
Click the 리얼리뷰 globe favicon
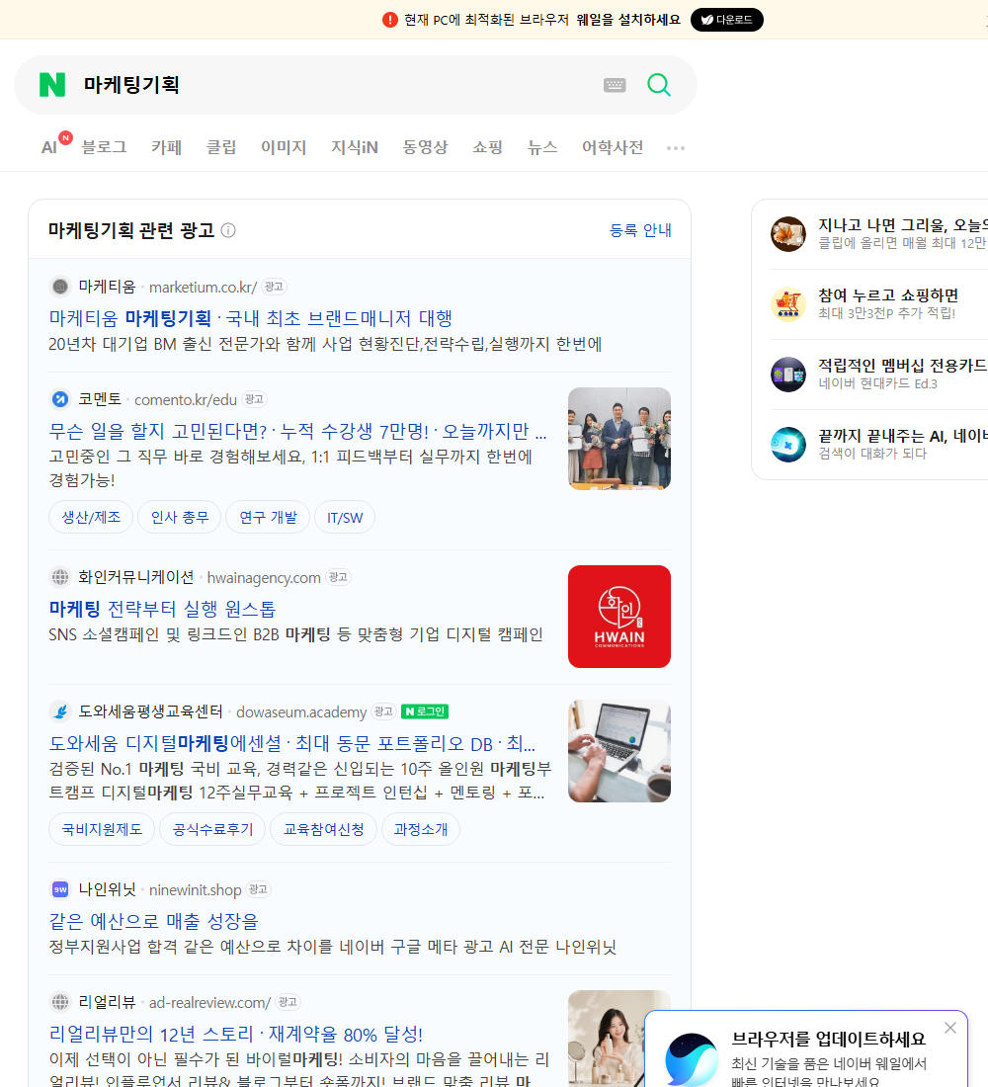coord(60,1002)
